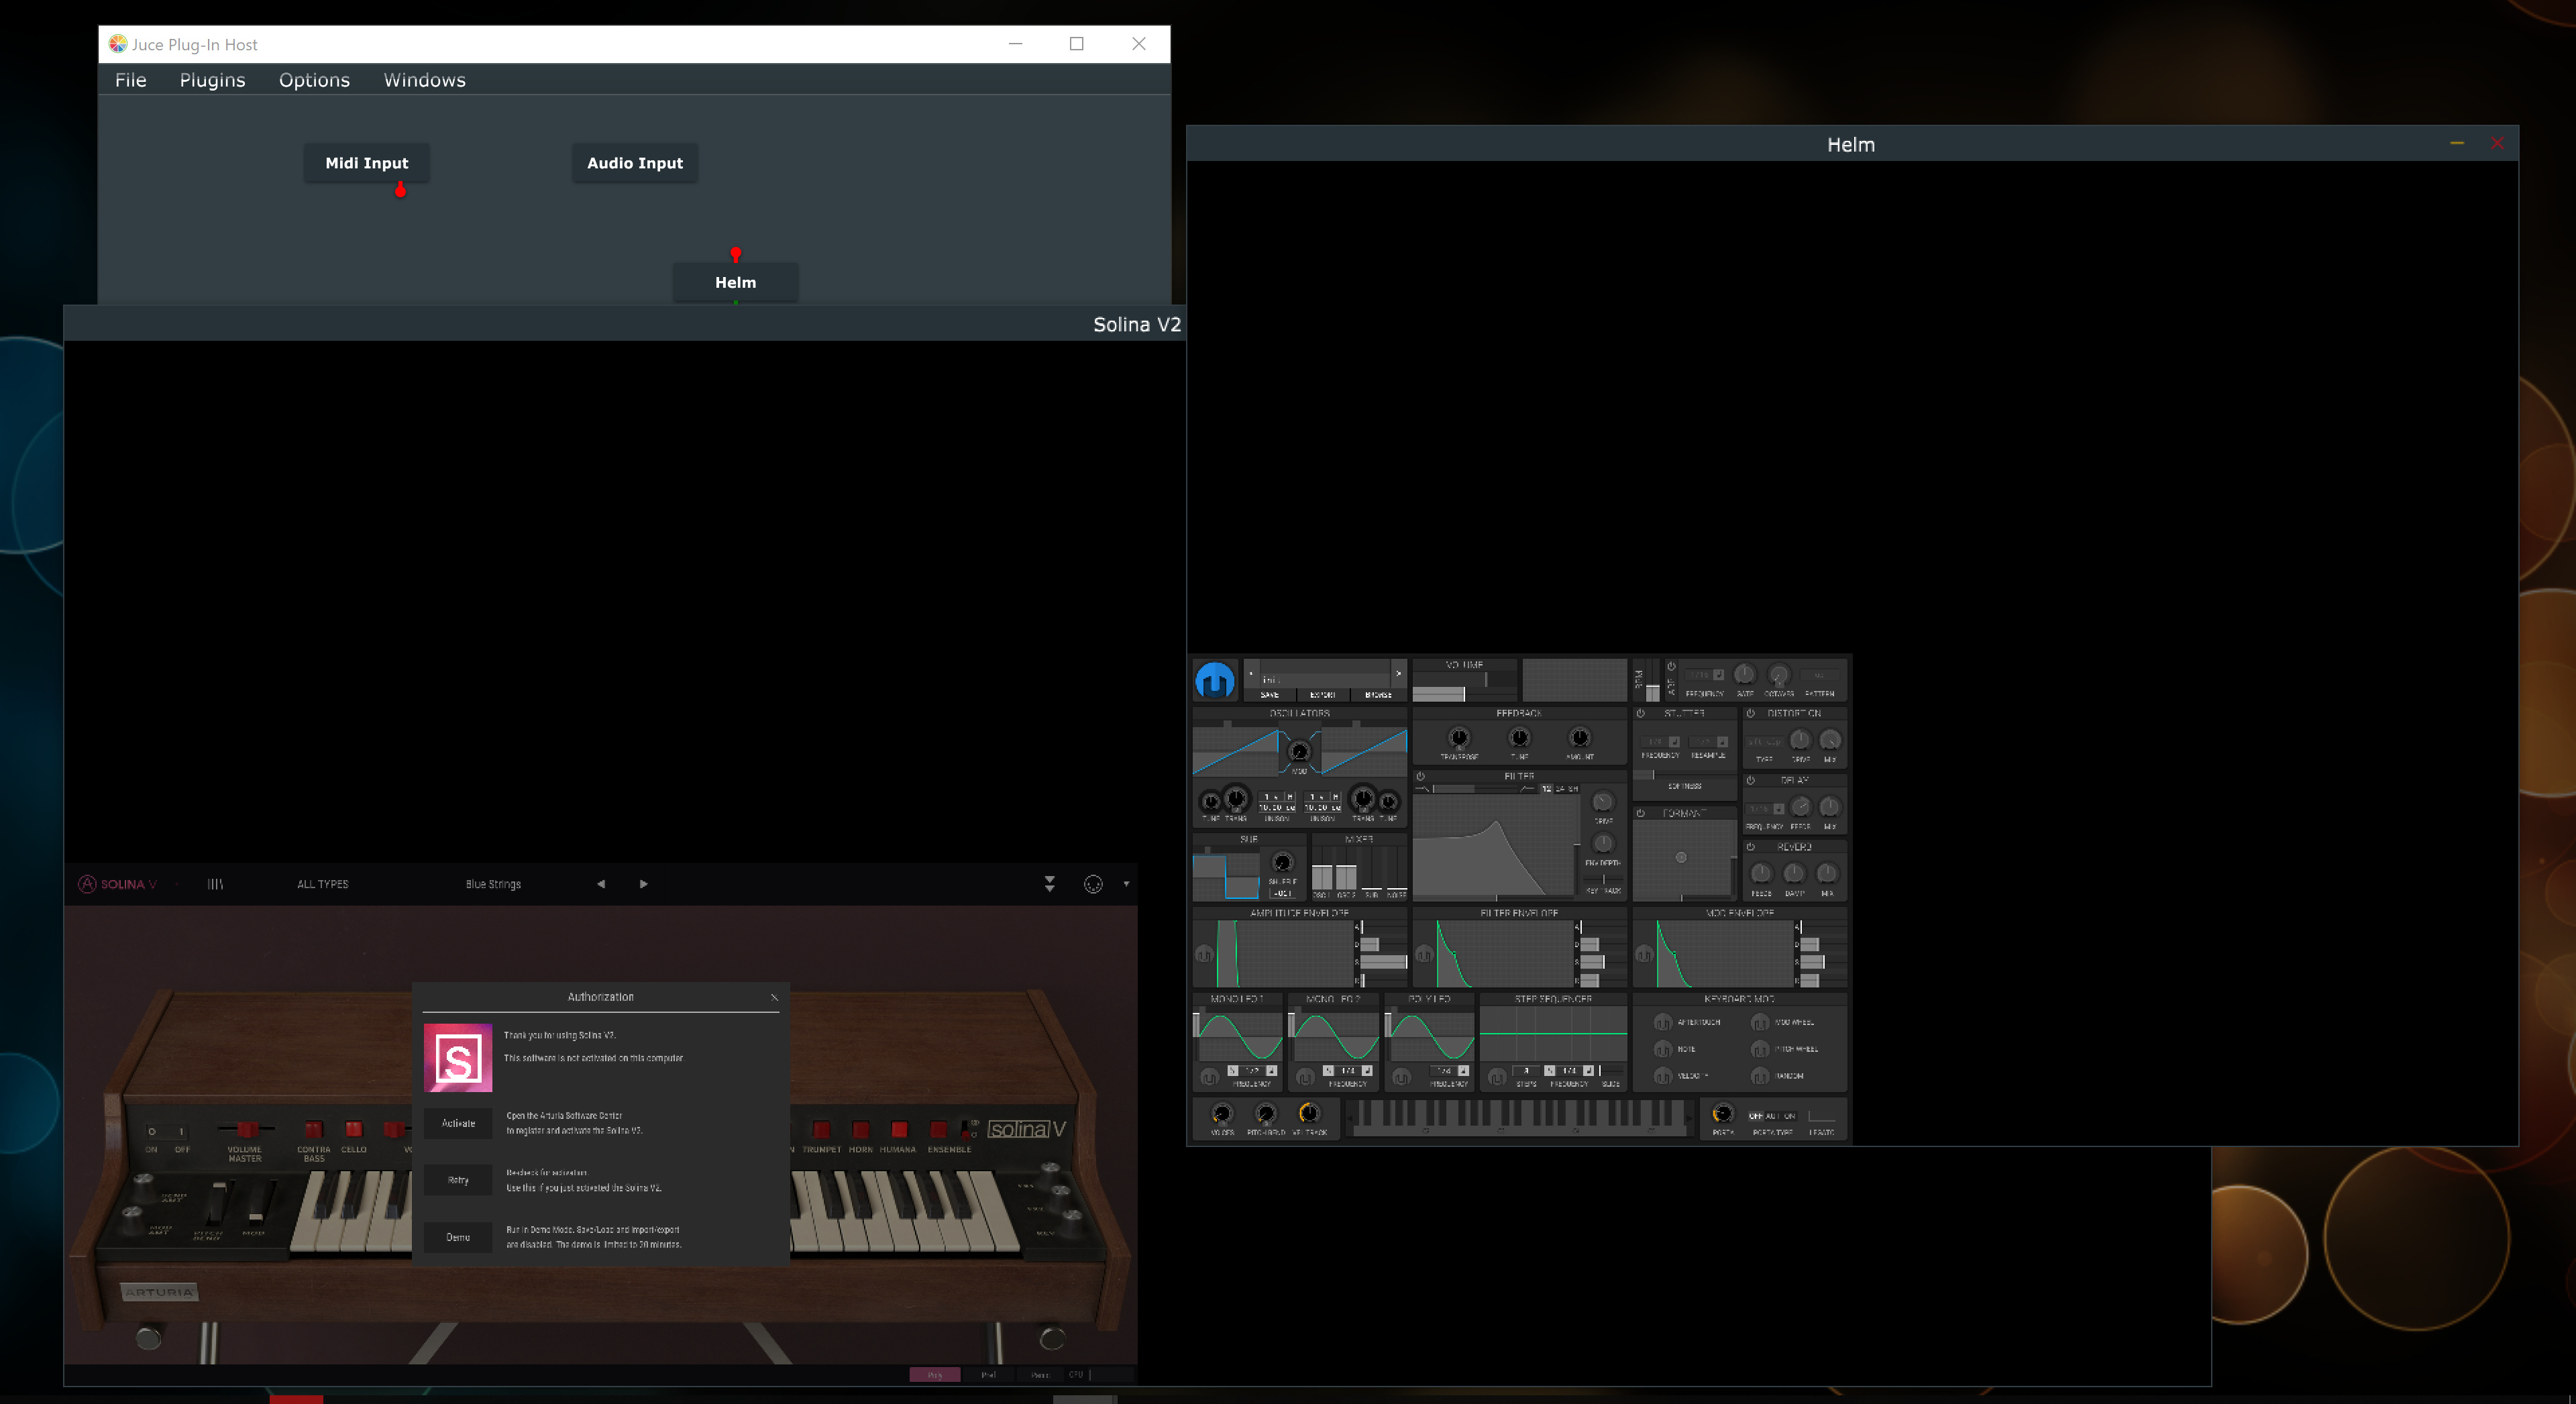Open the Options menu

(314, 80)
